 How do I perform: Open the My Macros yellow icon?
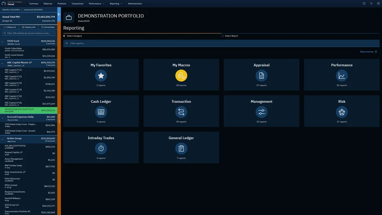[181, 76]
